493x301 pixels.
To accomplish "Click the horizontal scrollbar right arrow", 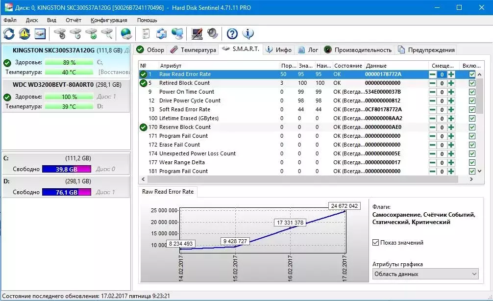I will coord(471,179).
